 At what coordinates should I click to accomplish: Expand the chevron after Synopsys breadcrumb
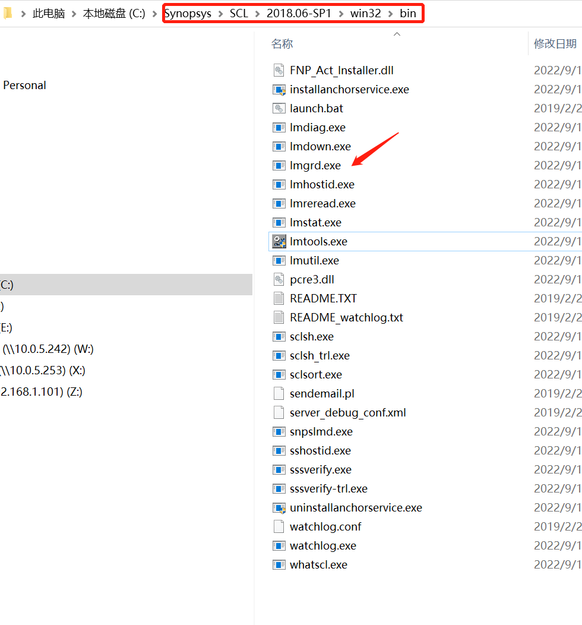point(221,14)
